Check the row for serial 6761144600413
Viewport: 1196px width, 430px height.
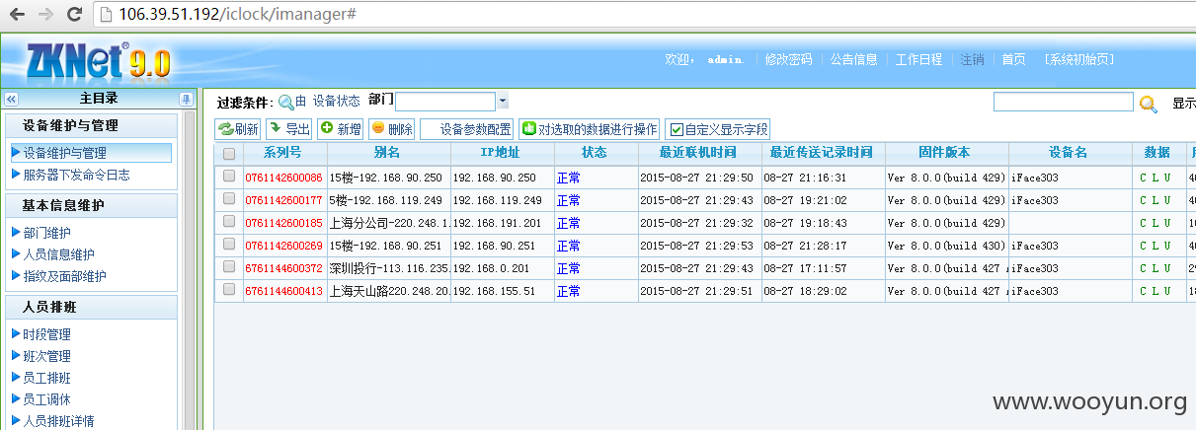229,290
